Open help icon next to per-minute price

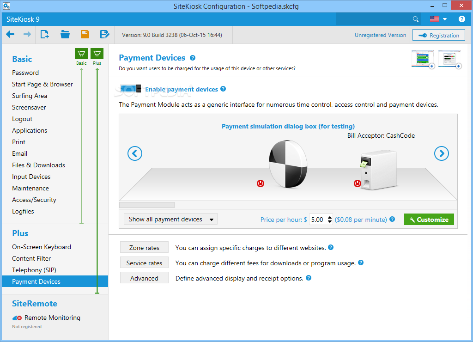click(x=392, y=219)
